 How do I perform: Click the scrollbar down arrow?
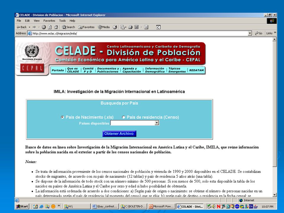(275, 195)
